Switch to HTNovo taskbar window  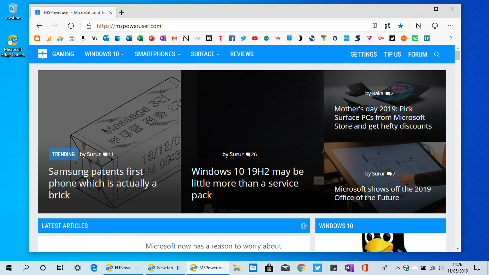(x=123, y=267)
